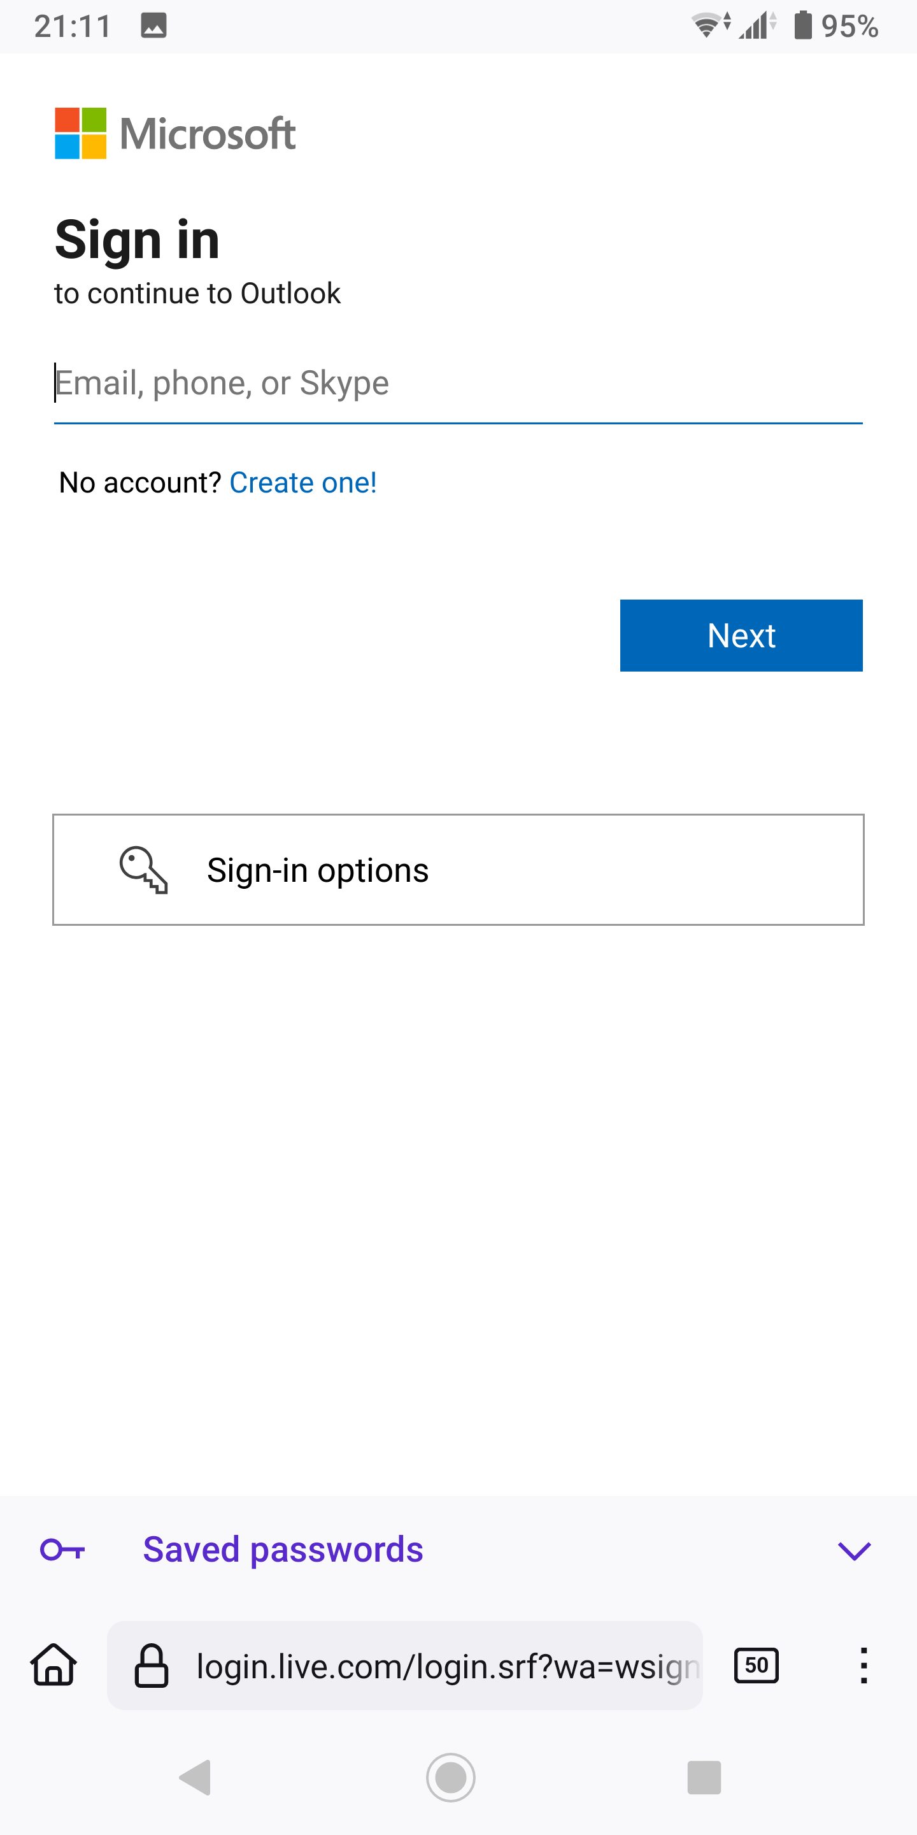Tap the Android back navigation button

(195, 1777)
